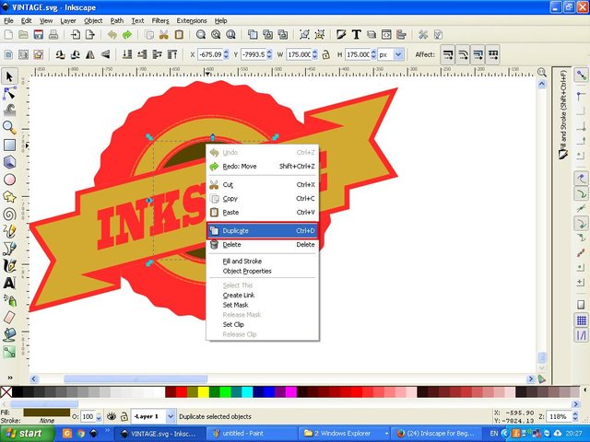Select the Text tool in toolbox
The width and height of the screenshot is (590, 442).
pos(9,283)
